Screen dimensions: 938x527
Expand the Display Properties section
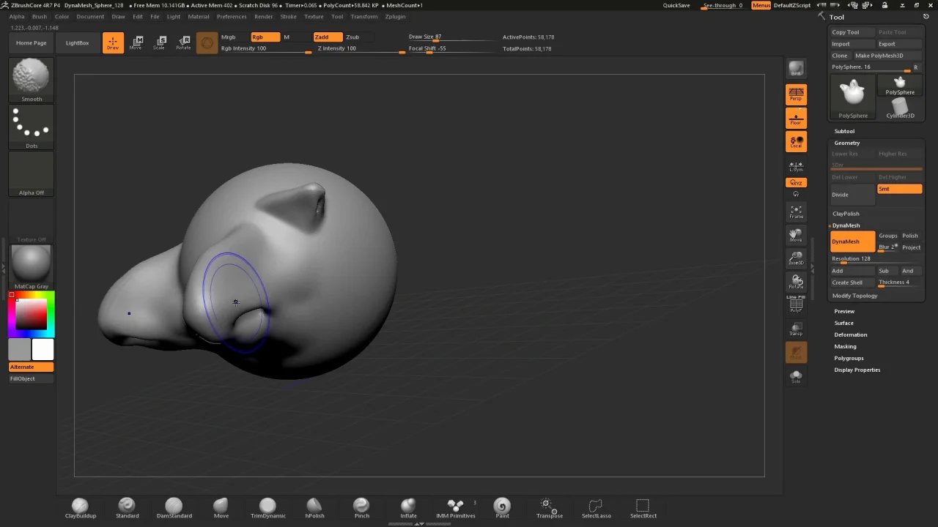(857, 370)
